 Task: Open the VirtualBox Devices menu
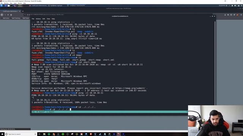pyautogui.click(x=20, y=3)
